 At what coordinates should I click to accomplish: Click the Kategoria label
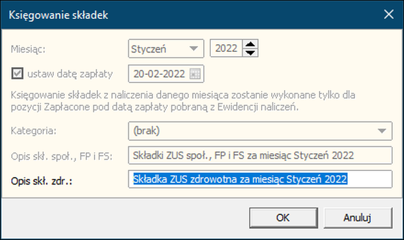click(34, 131)
